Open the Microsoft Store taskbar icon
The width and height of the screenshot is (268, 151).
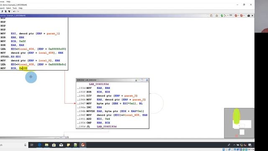click(x=54, y=145)
